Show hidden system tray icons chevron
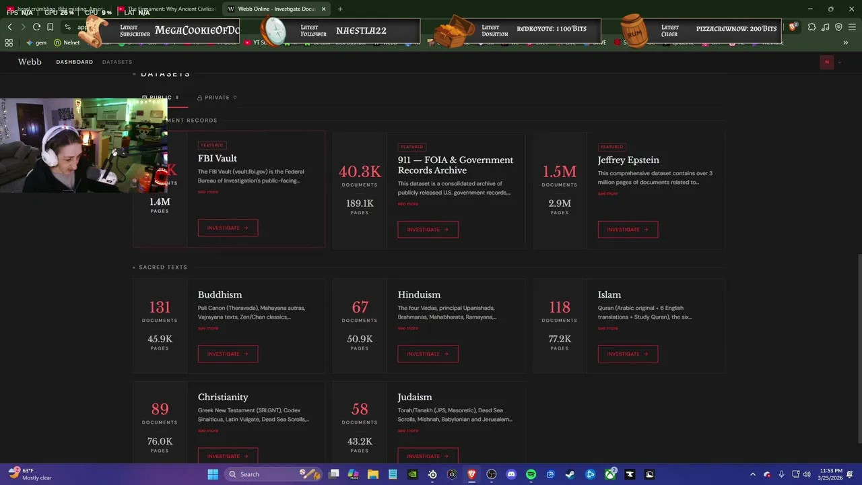This screenshot has height=485, width=862. tap(753, 474)
